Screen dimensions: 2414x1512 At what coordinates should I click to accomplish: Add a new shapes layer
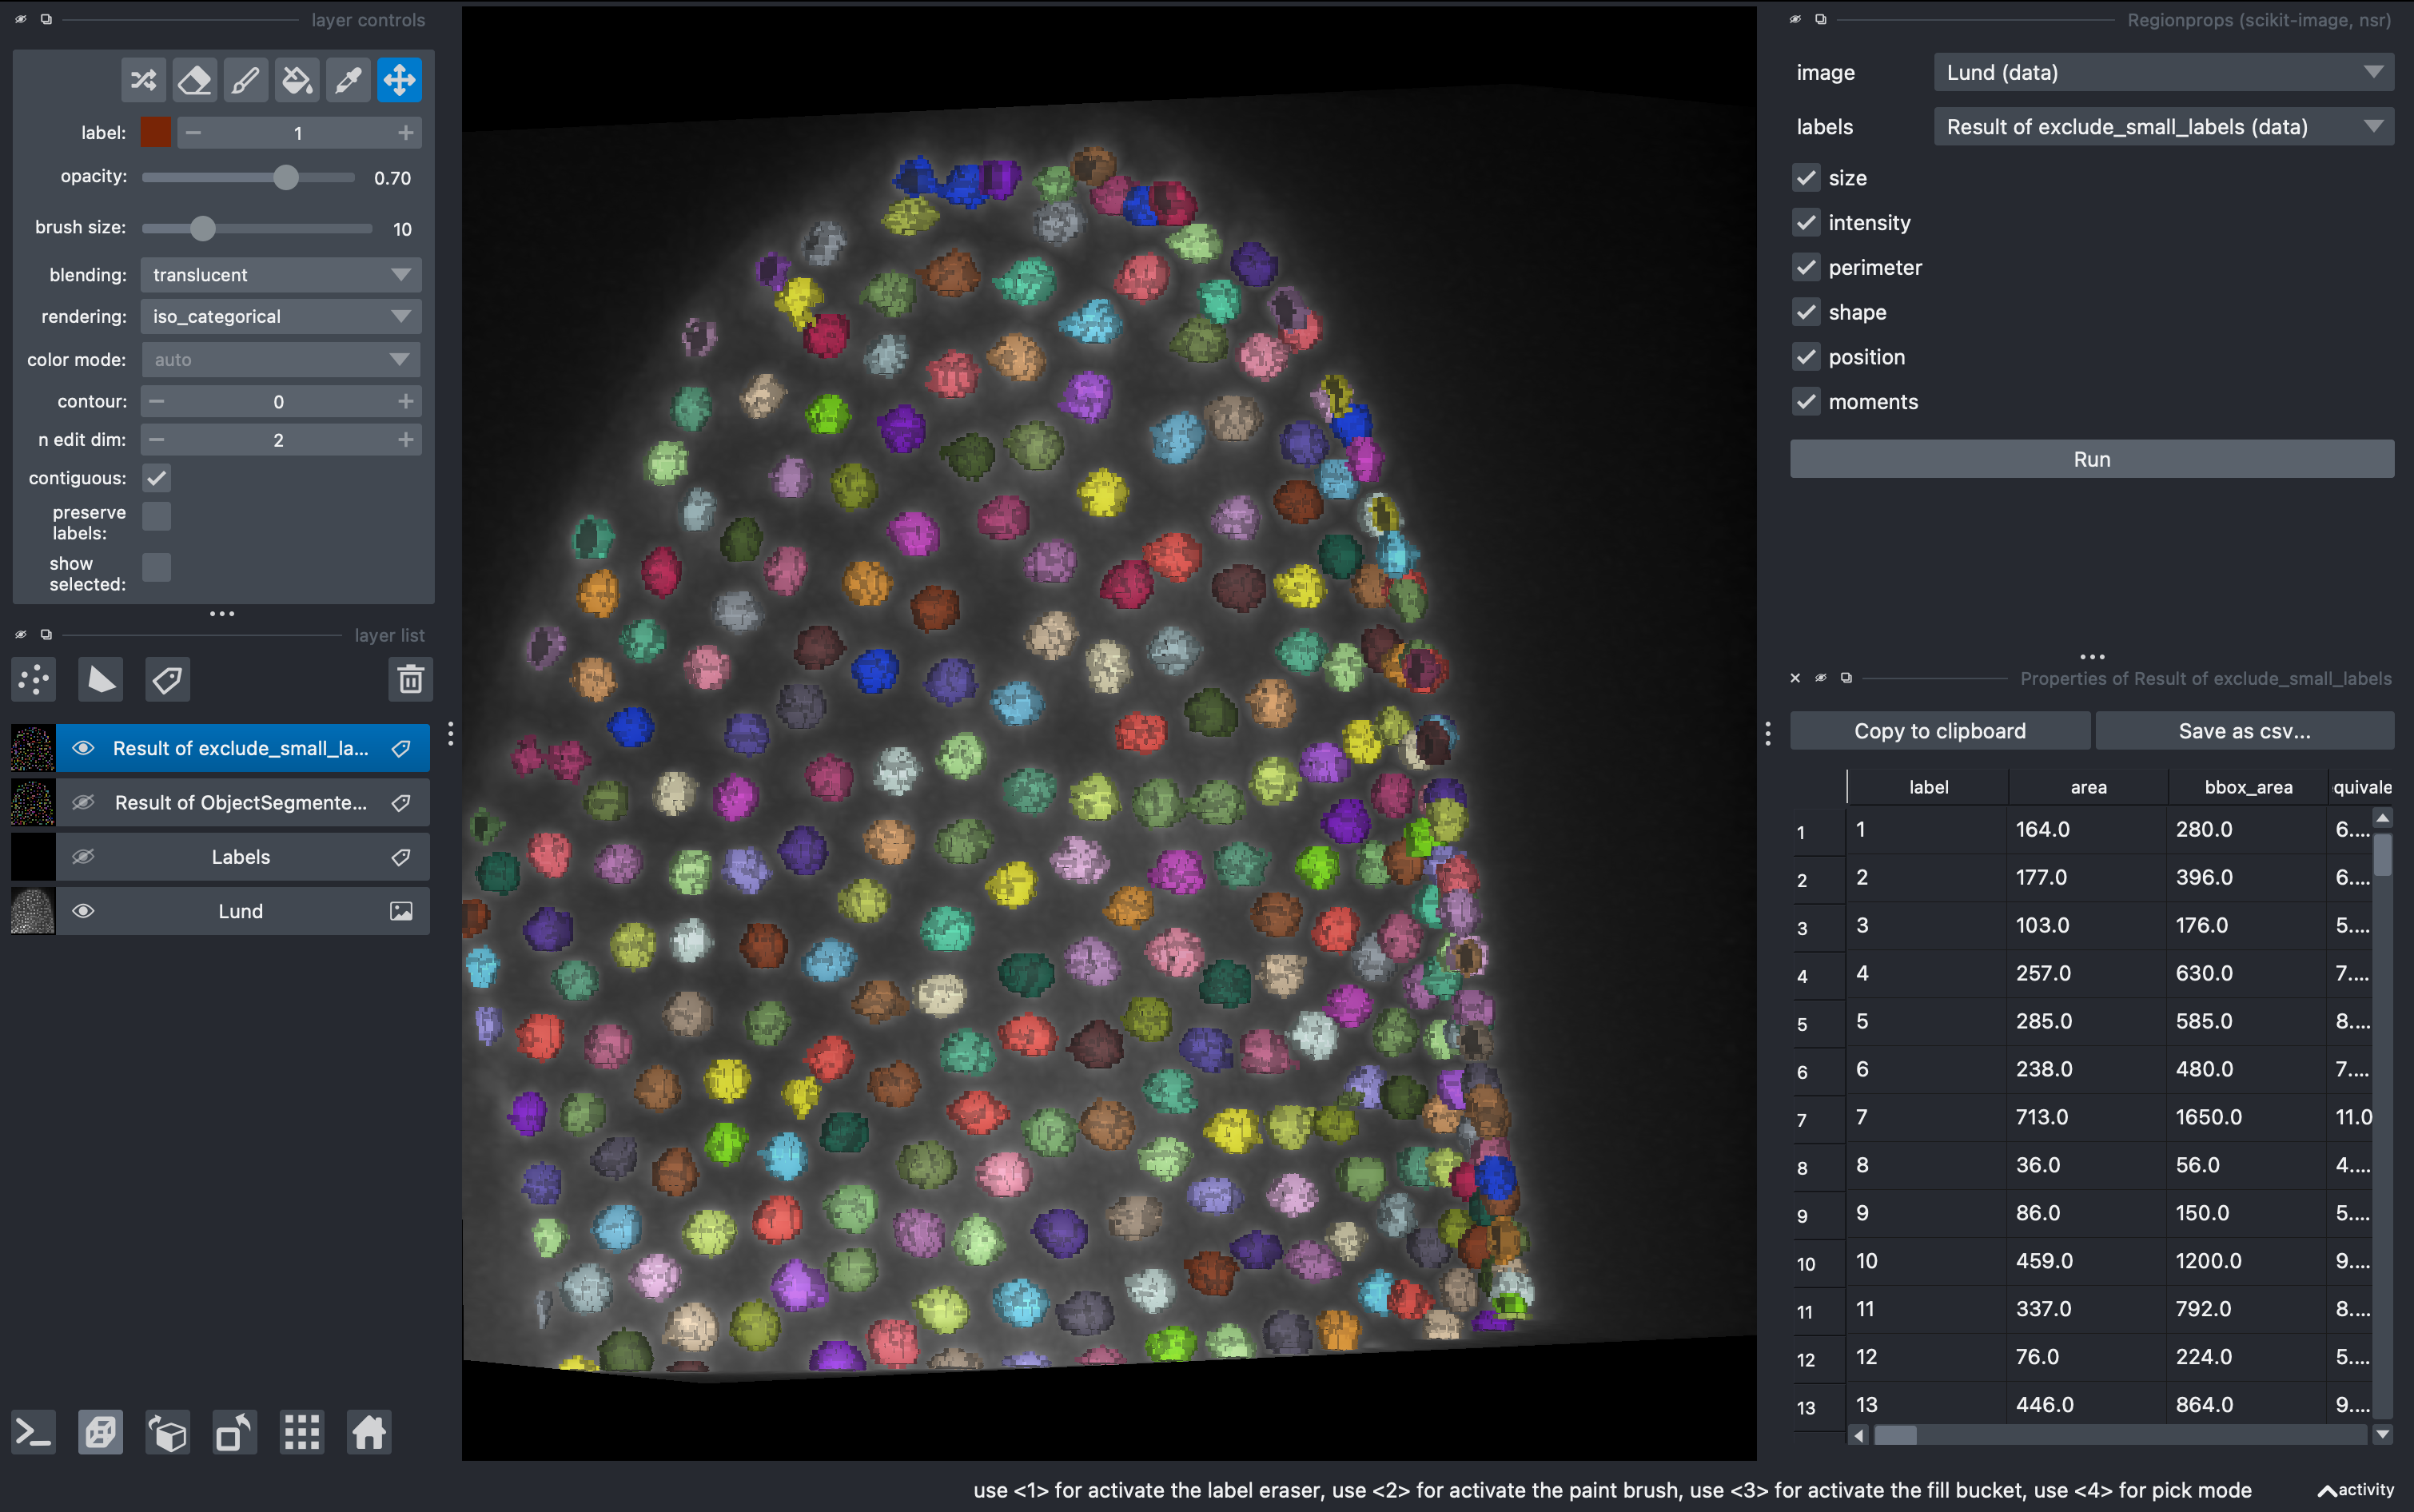click(101, 679)
